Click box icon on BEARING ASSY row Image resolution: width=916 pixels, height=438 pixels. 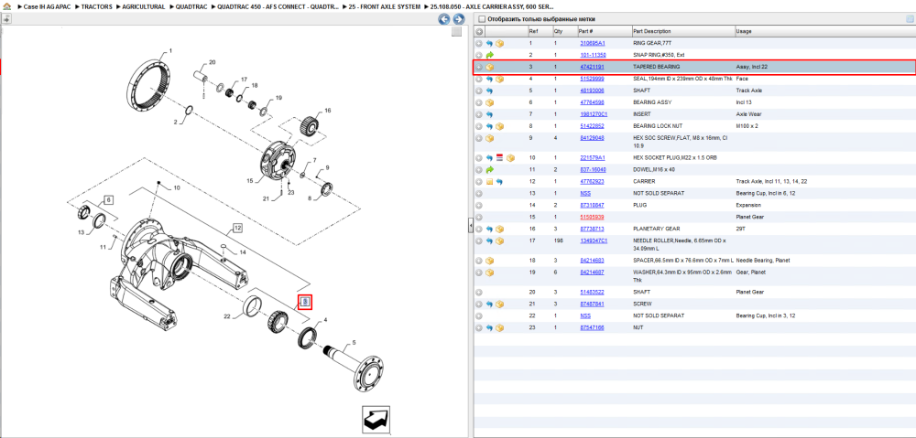click(489, 102)
